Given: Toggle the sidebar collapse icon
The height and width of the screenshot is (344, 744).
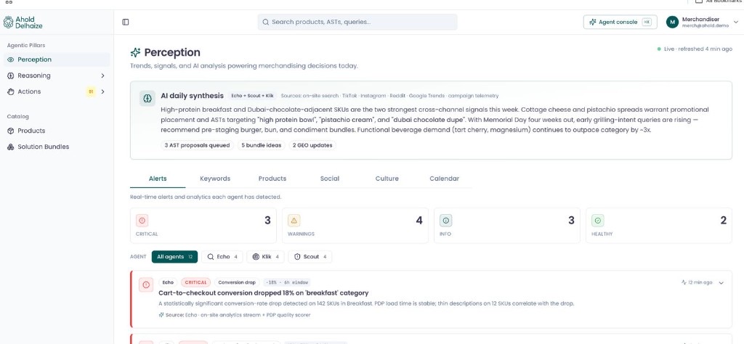Looking at the screenshot, I should coord(126,22).
